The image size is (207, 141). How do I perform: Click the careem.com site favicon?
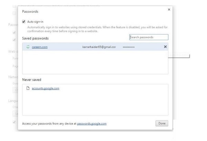[28, 47]
